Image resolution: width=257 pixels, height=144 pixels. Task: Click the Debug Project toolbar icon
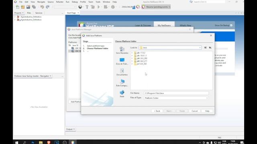(106, 7)
